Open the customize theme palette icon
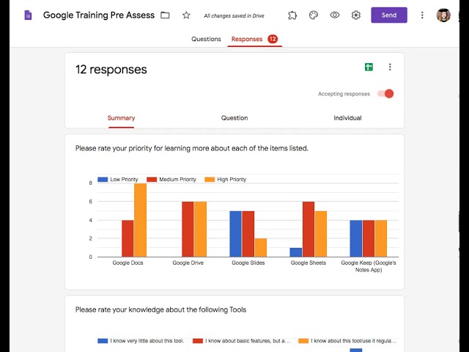Screen dimensions: 469x352 point(314,15)
